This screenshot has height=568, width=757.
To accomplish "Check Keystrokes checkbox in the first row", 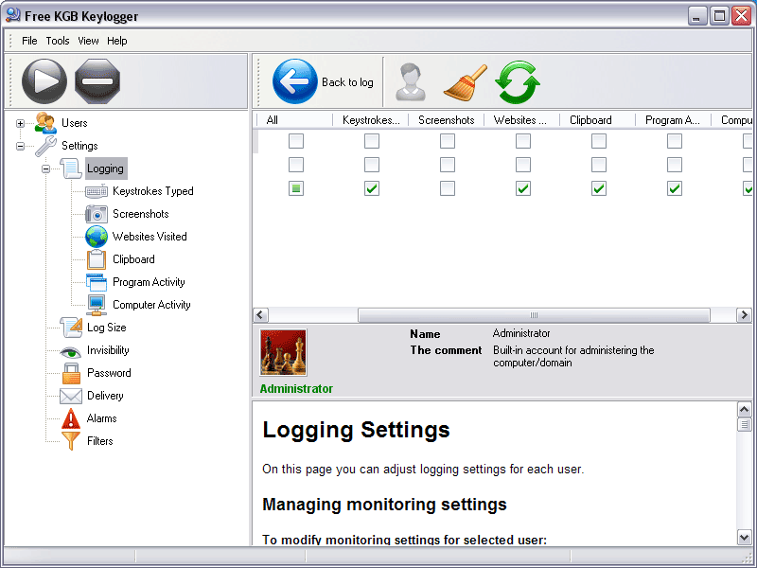I will tap(372, 141).
